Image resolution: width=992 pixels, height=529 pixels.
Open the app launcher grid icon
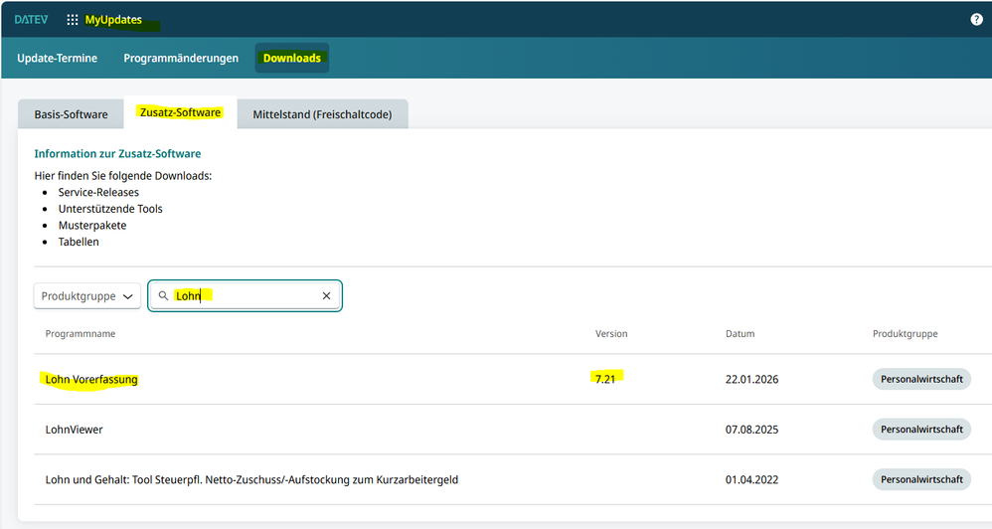(x=73, y=20)
